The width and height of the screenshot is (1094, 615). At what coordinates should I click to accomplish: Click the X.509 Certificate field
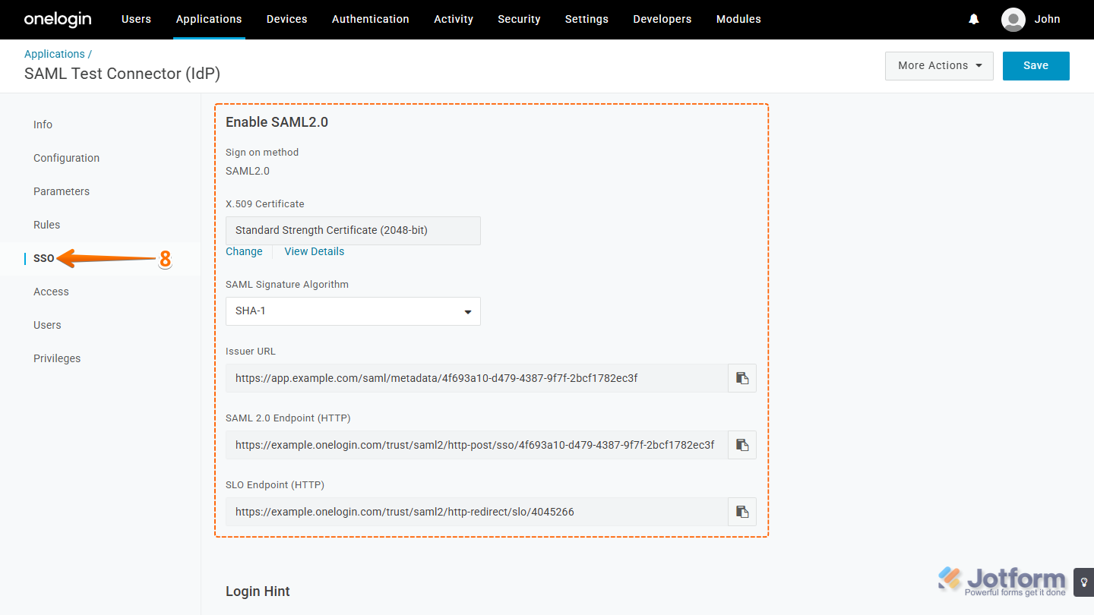click(x=353, y=231)
